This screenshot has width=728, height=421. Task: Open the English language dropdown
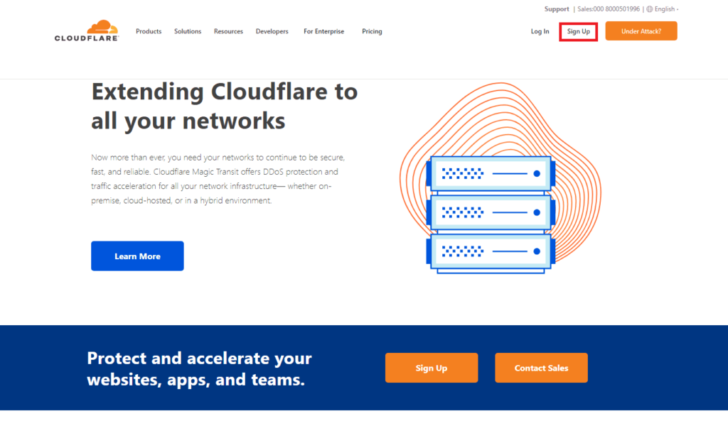(665, 9)
